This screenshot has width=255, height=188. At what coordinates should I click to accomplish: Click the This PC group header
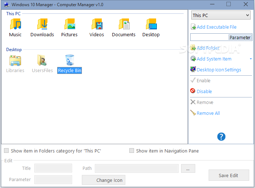(x=13, y=14)
